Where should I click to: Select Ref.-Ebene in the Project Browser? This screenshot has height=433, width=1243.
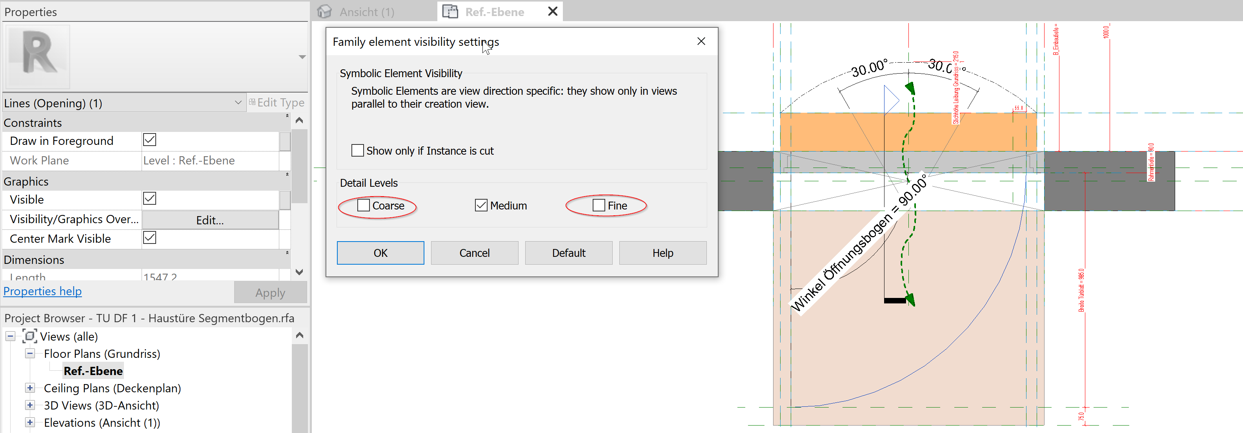[93, 370]
